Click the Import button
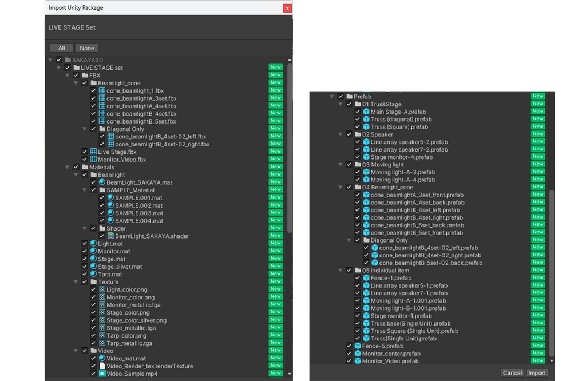The width and height of the screenshot is (586, 381). pyautogui.click(x=537, y=373)
